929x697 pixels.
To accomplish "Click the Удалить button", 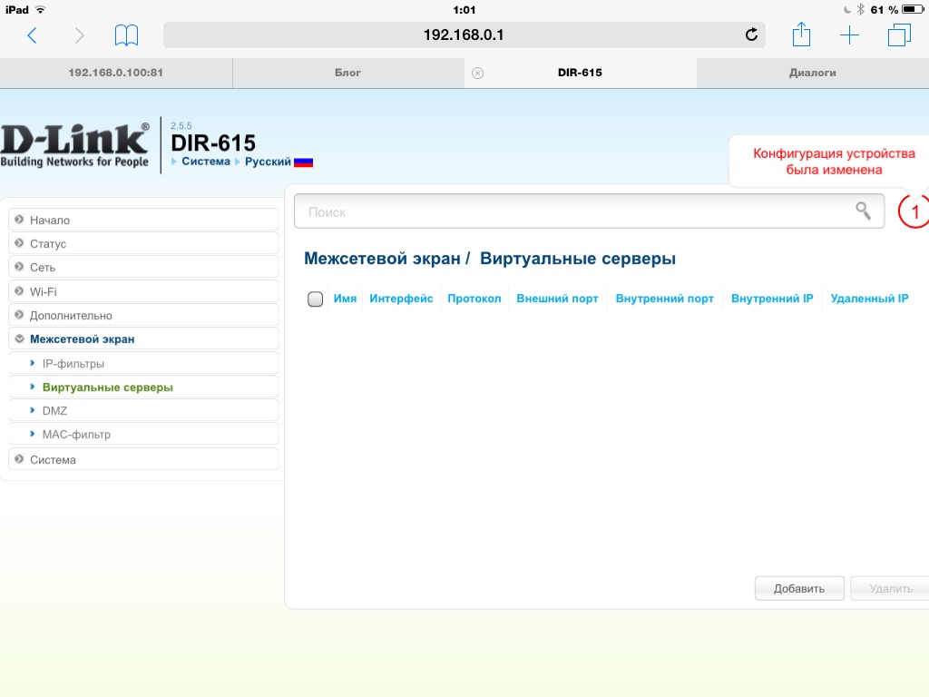I will point(890,588).
